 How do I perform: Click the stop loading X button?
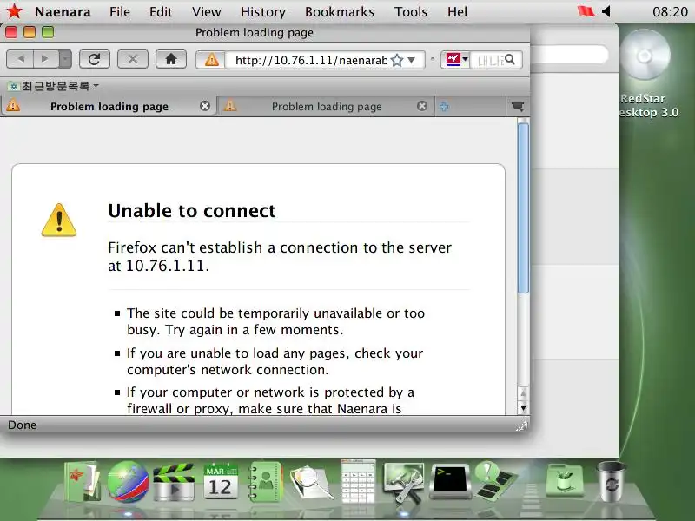(133, 59)
